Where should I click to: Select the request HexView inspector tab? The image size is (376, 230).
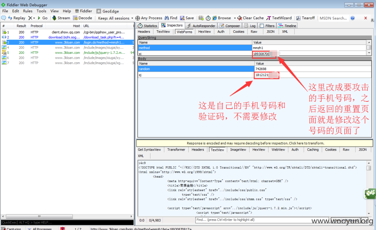coord(204,32)
